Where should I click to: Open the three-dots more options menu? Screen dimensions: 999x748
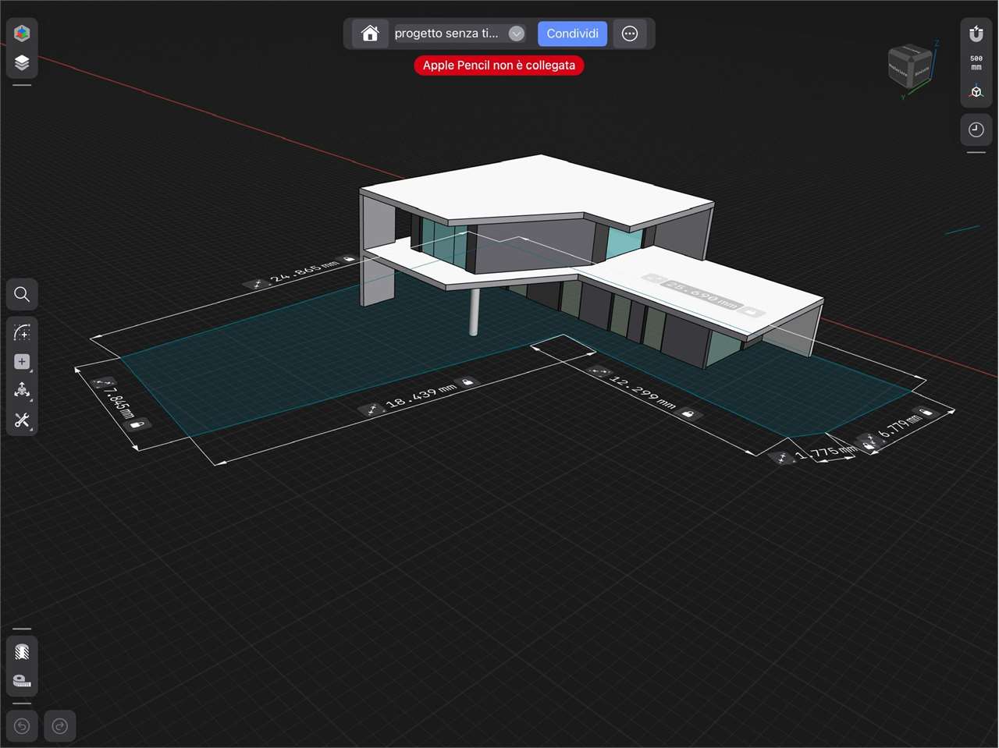(x=630, y=34)
